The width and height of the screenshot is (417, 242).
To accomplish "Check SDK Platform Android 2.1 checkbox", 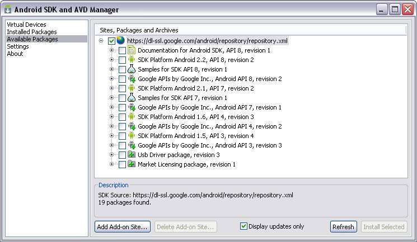I will [x=122, y=88].
